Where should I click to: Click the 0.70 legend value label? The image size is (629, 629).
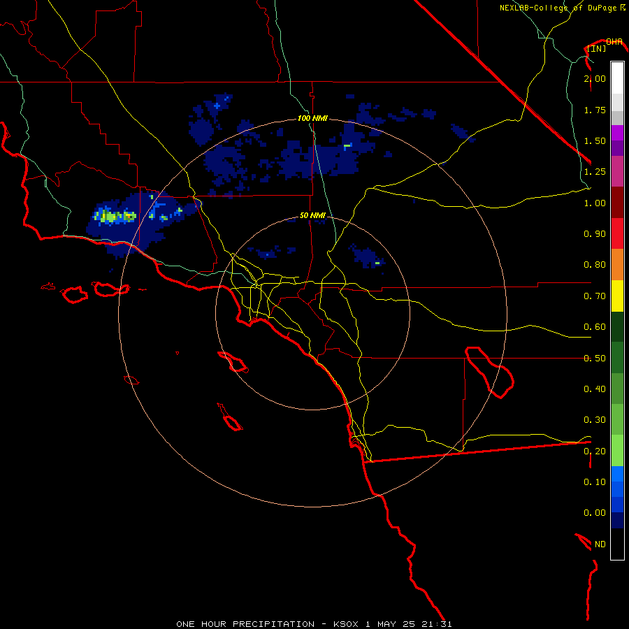point(595,296)
